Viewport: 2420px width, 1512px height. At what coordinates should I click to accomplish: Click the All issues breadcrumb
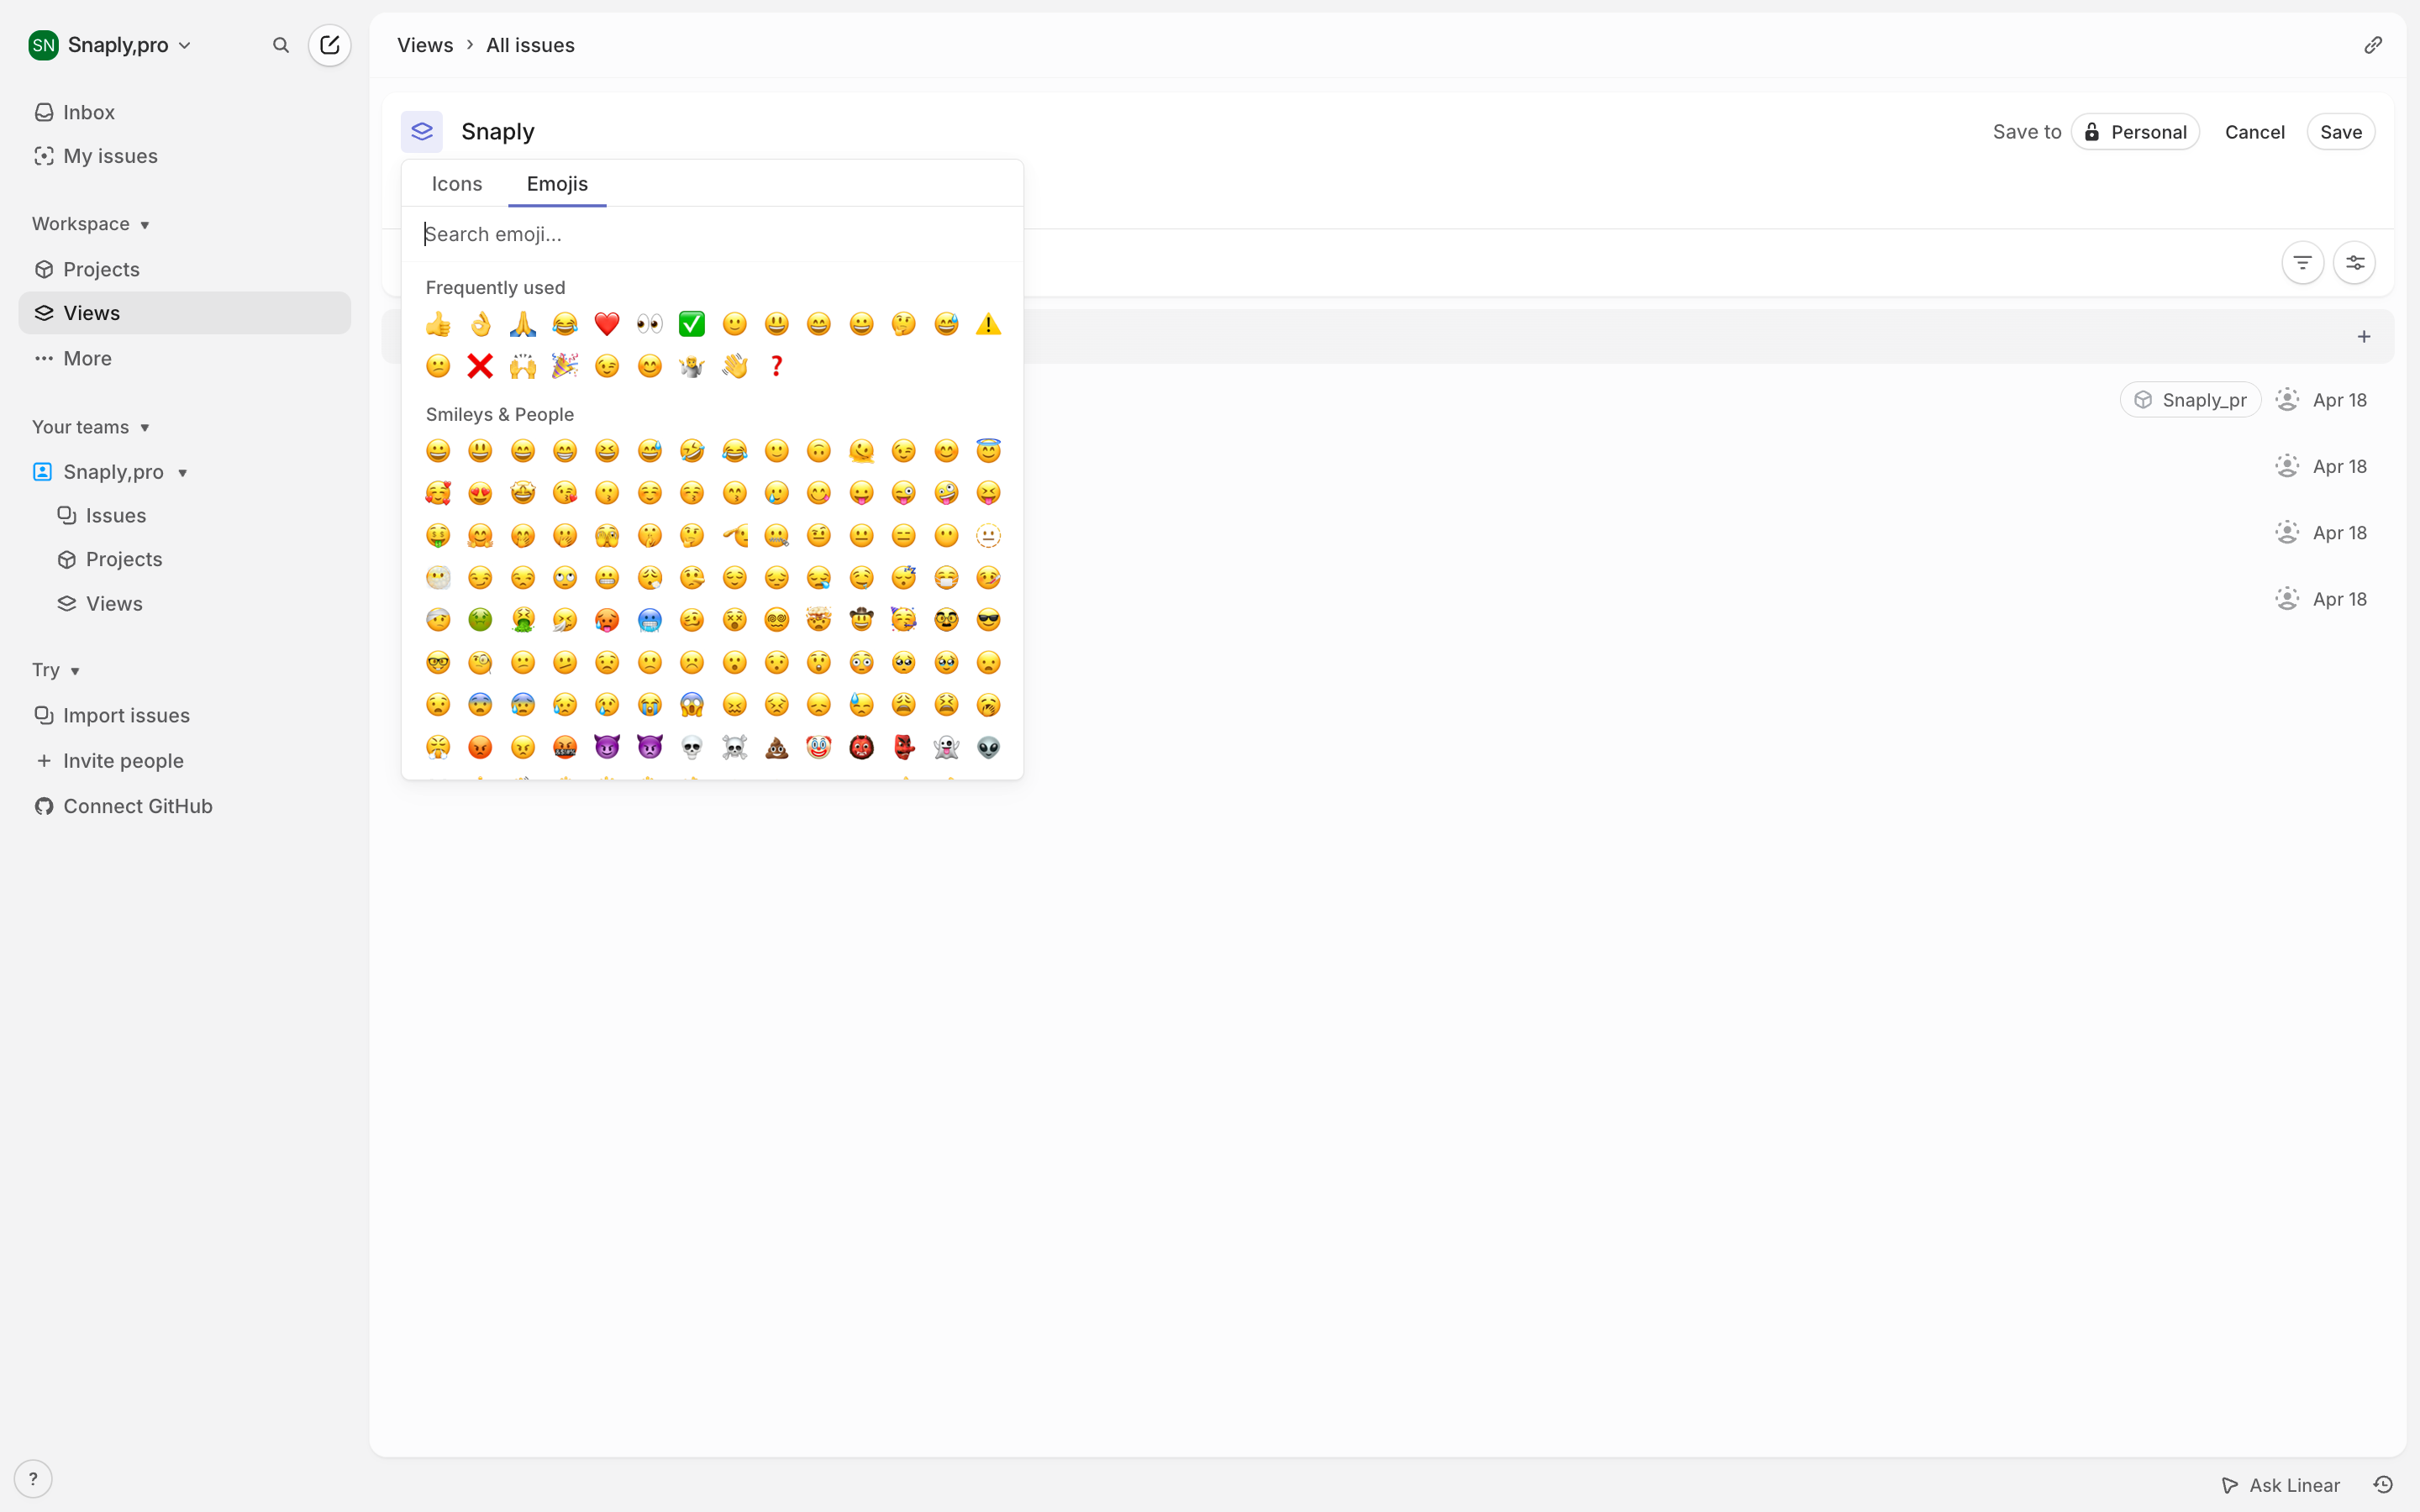tap(530, 45)
